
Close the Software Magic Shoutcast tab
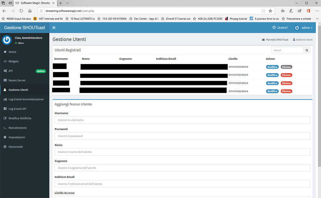click(x=53, y=3)
